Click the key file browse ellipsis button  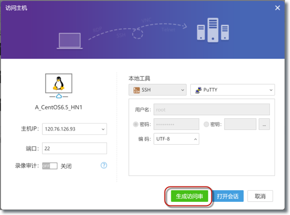(x=264, y=124)
